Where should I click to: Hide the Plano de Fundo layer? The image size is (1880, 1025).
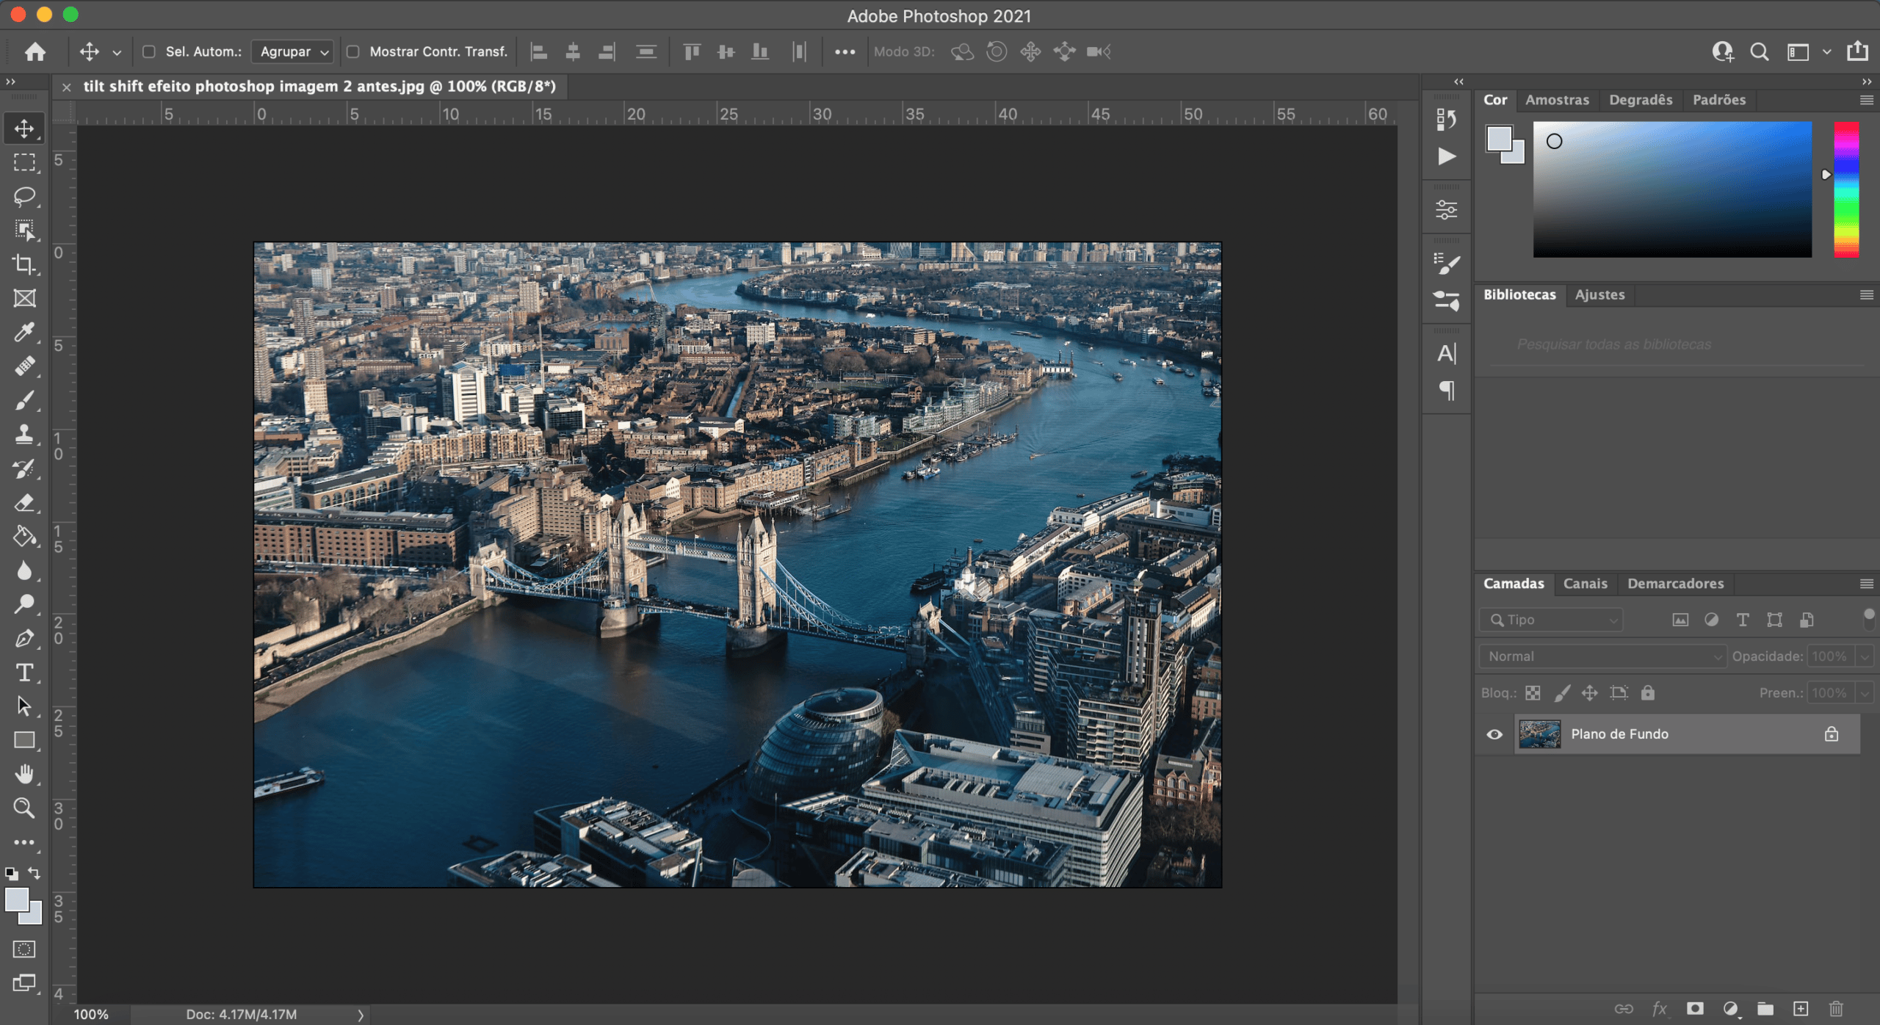(x=1494, y=734)
